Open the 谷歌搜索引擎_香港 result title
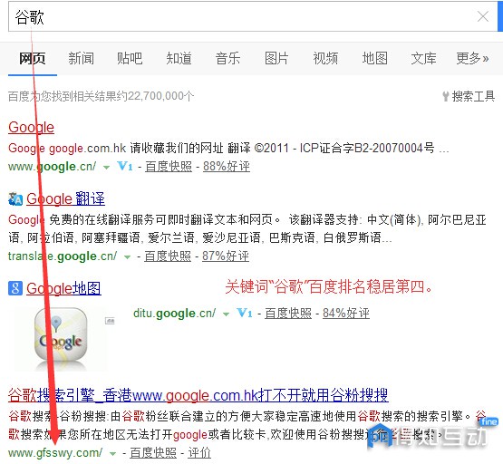This screenshot has height=464, width=503. point(198,396)
